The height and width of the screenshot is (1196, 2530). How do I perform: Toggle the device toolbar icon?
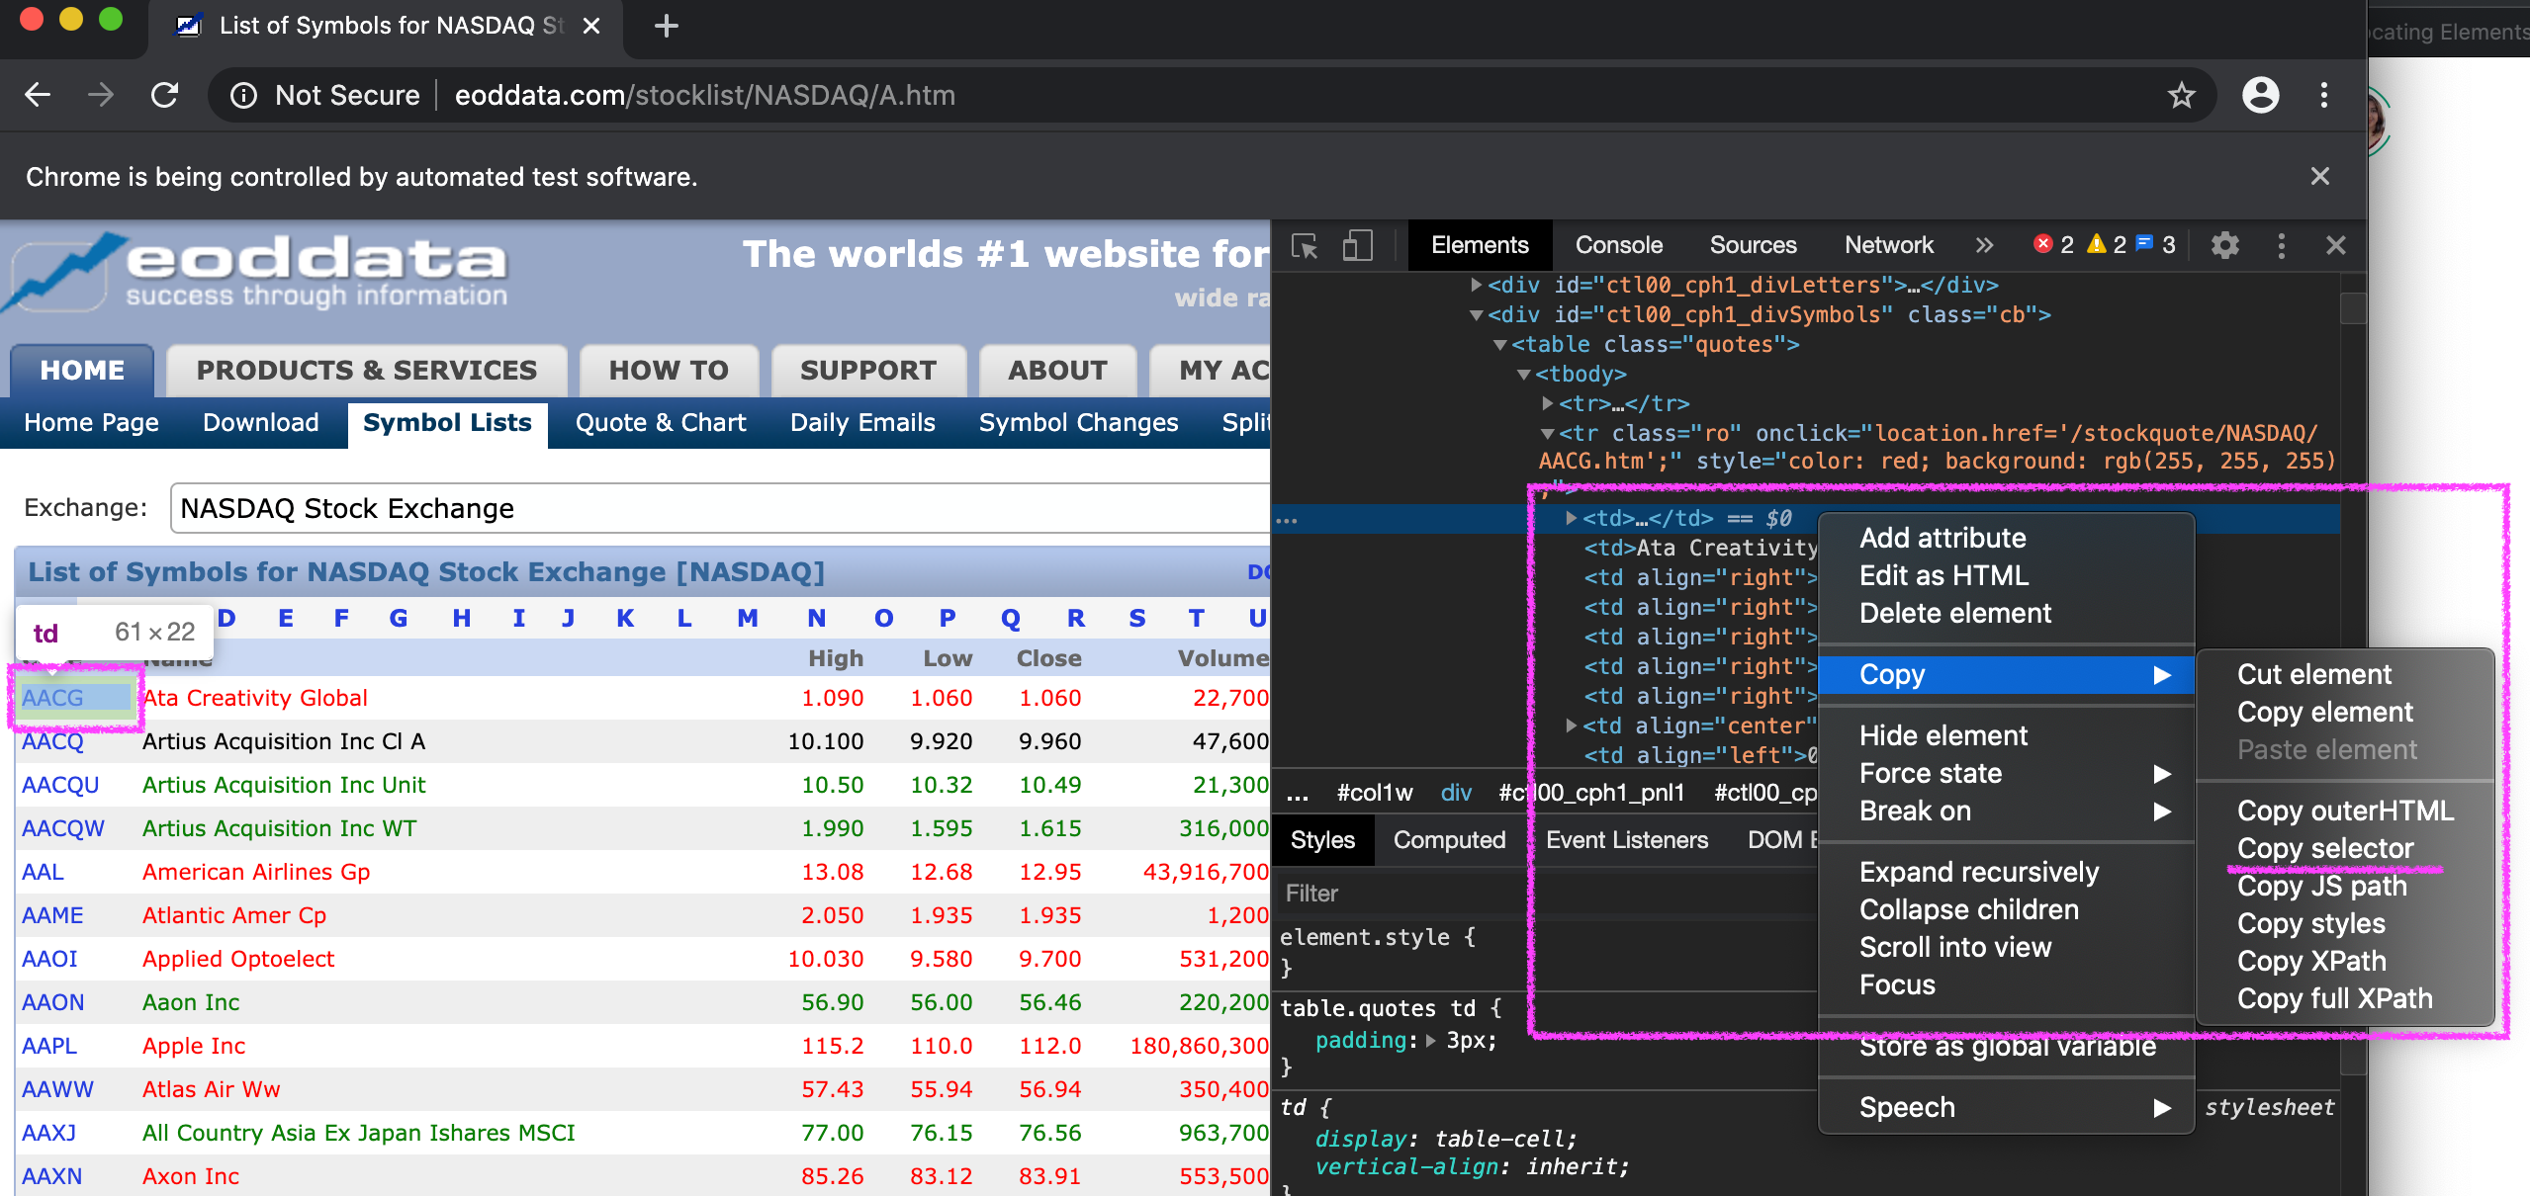click(x=1357, y=245)
